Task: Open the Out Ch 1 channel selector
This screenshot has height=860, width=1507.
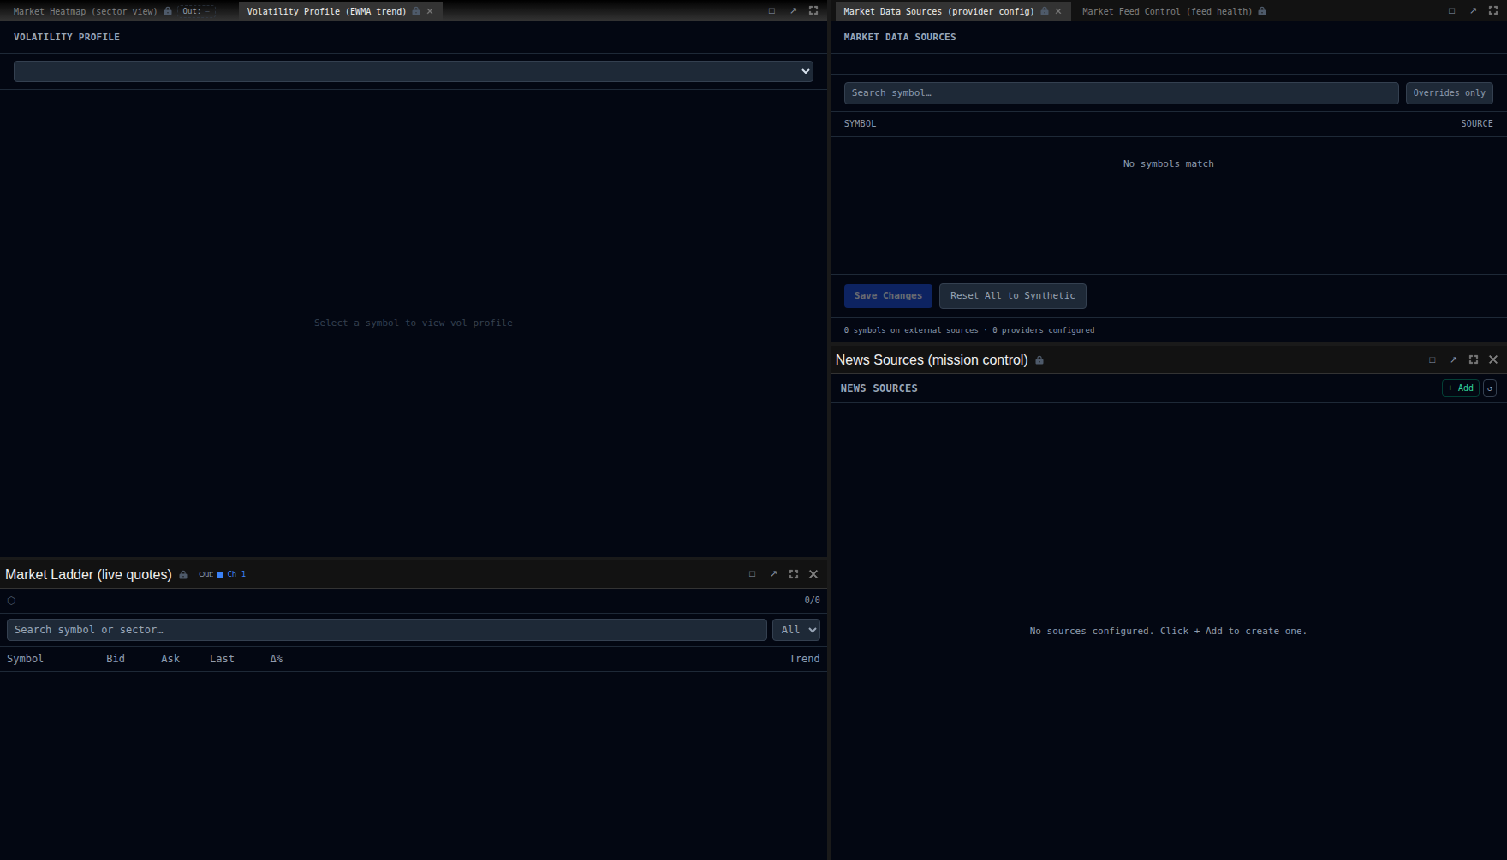Action: click(223, 574)
